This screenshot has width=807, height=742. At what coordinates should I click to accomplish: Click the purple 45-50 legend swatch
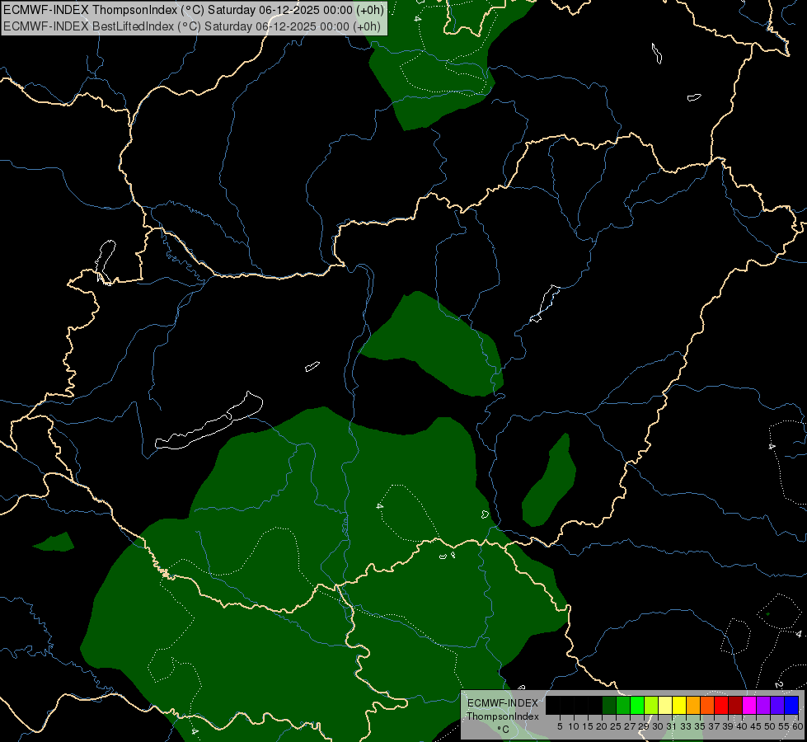point(763,705)
